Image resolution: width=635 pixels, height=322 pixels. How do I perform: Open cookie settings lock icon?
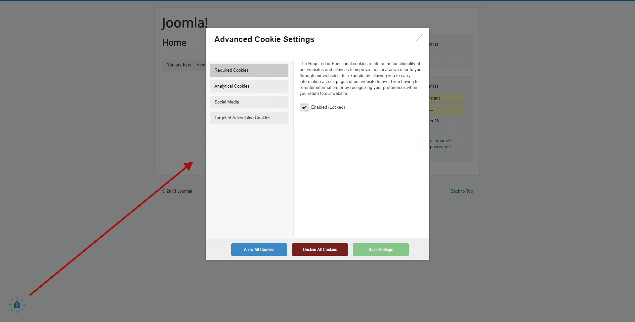17,305
